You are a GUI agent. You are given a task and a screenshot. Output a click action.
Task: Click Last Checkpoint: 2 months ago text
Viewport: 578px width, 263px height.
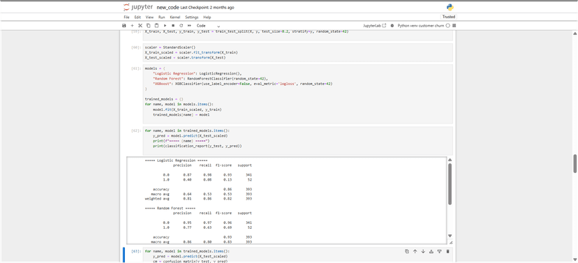(207, 8)
